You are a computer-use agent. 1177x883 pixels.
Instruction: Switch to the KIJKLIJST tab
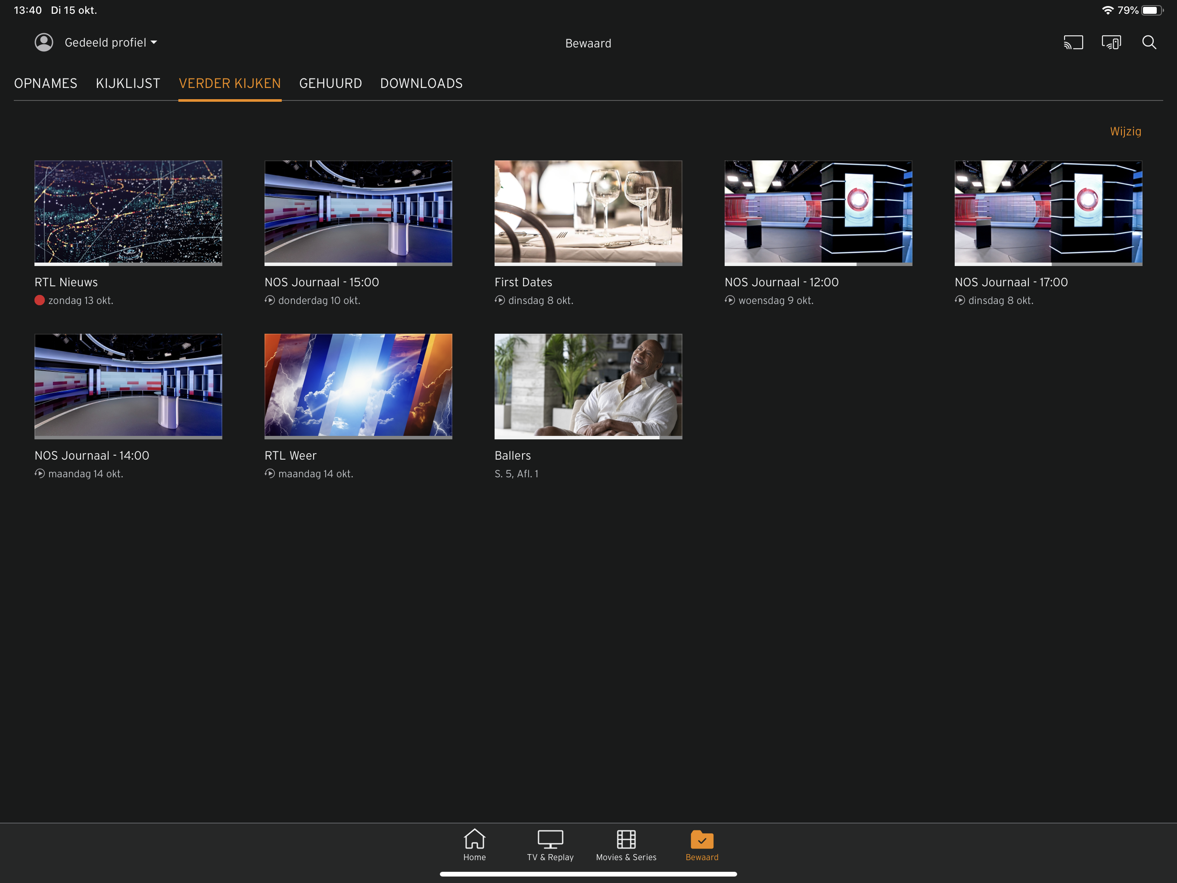128,84
